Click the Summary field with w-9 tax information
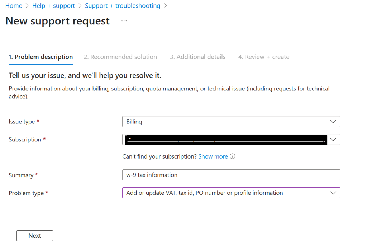Screen dimensions: 367x244 click(x=231, y=175)
